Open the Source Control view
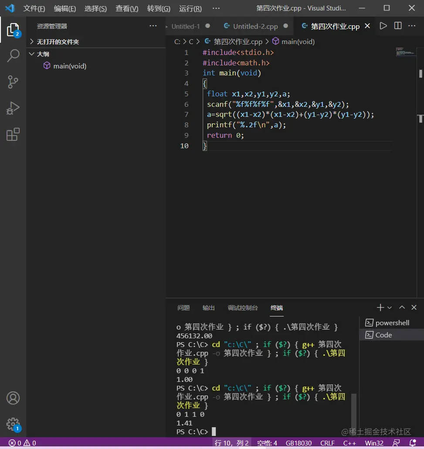 click(x=13, y=82)
